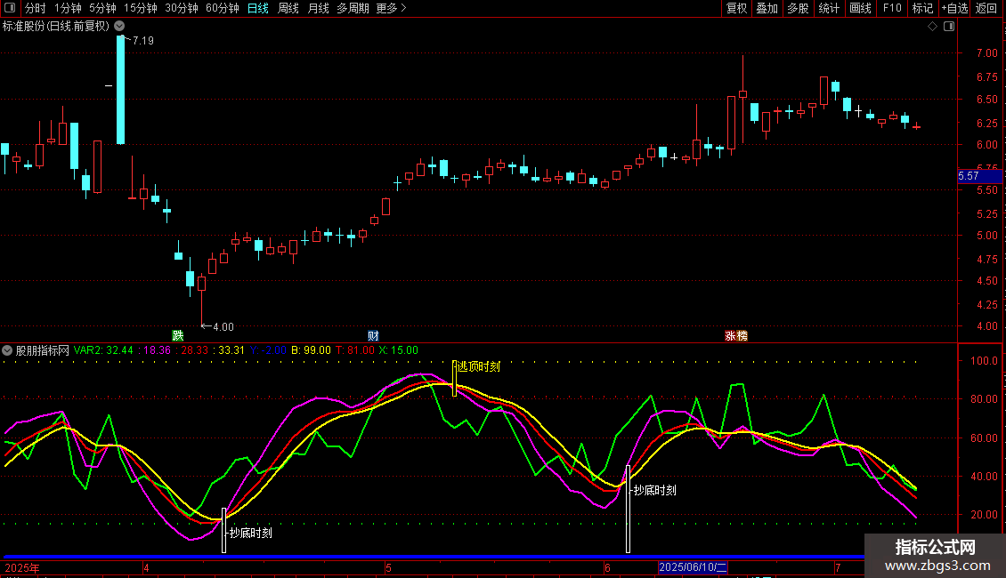Click the diamond icon in chart header
The image size is (1006, 578).
[x=933, y=27]
